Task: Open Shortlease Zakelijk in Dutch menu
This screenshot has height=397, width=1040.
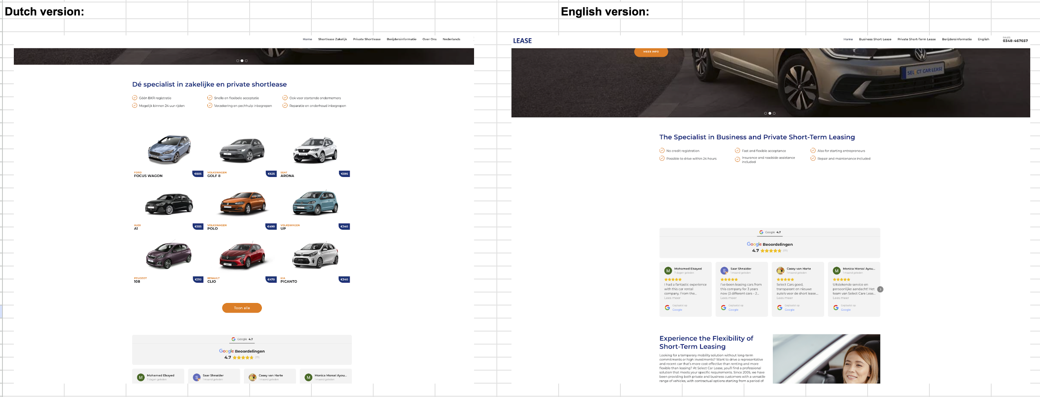Action: (332, 39)
